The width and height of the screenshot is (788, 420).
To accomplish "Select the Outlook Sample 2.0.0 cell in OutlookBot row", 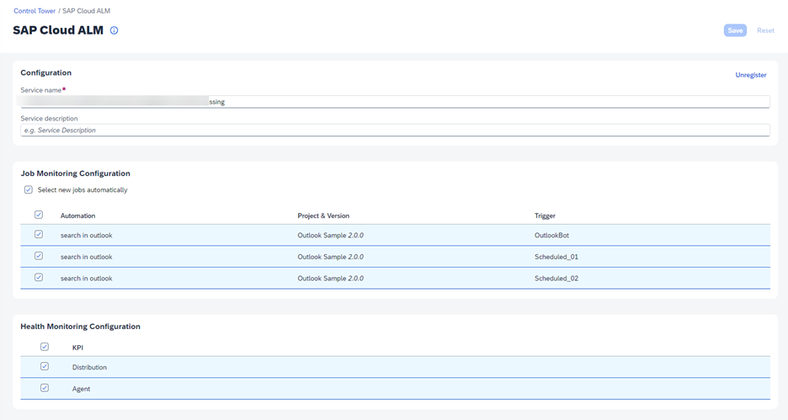I will (330, 236).
